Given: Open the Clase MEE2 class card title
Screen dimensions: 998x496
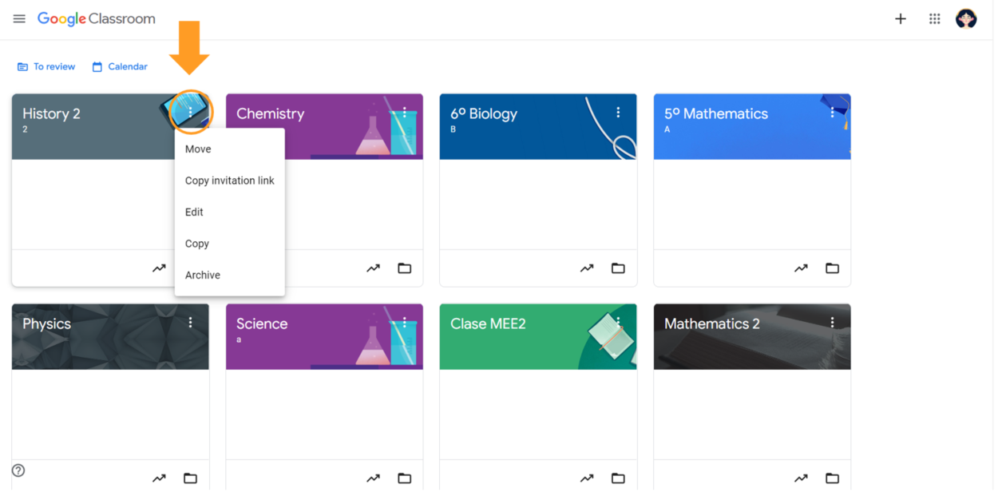Looking at the screenshot, I should 488,323.
